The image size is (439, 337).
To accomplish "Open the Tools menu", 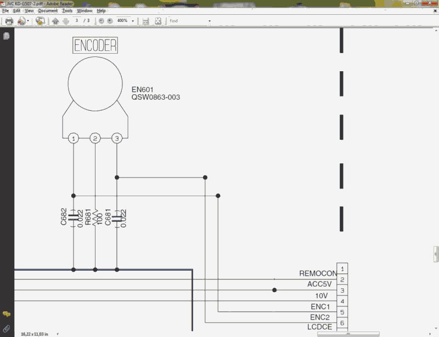I will (67, 10).
